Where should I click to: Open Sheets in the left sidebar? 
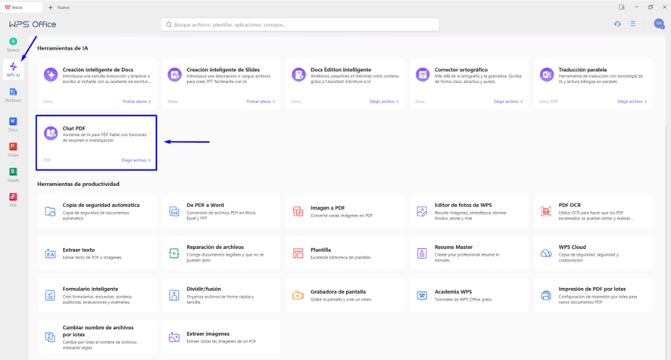click(x=14, y=175)
